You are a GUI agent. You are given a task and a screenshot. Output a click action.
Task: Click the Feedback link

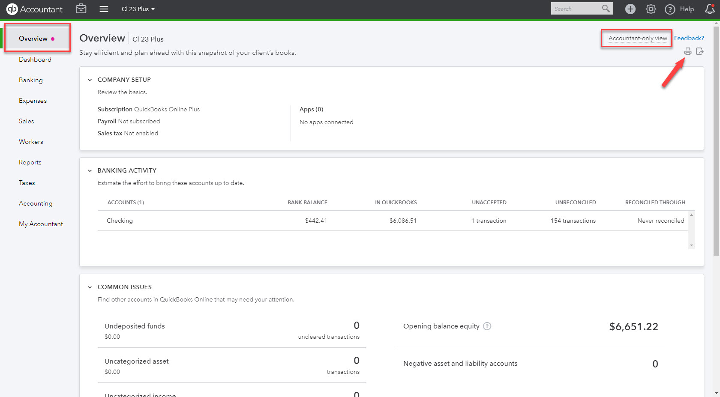(x=689, y=38)
